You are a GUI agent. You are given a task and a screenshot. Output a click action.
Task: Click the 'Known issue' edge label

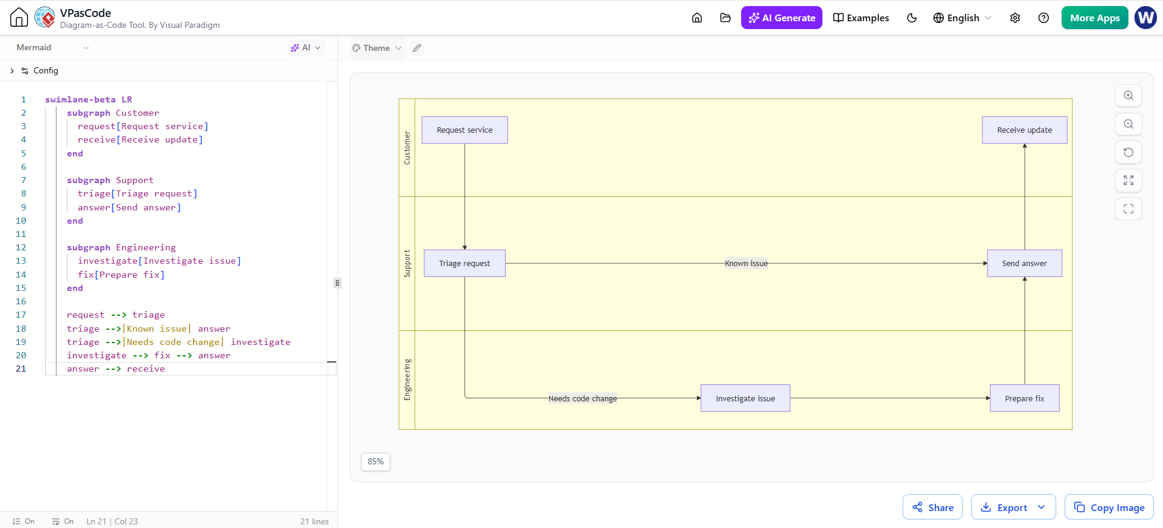[746, 264]
